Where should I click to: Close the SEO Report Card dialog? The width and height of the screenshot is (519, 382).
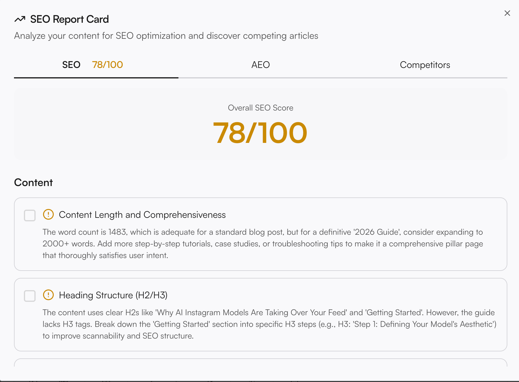click(507, 13)
